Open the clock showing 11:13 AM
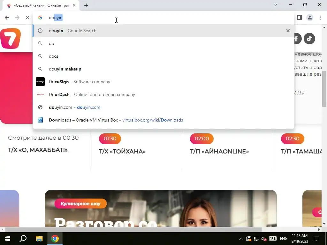The image size is (327, 245). [x=300, y=239]
